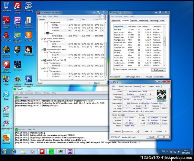Open the Adobe Reader X desktop shortcut

coord(6,23)
